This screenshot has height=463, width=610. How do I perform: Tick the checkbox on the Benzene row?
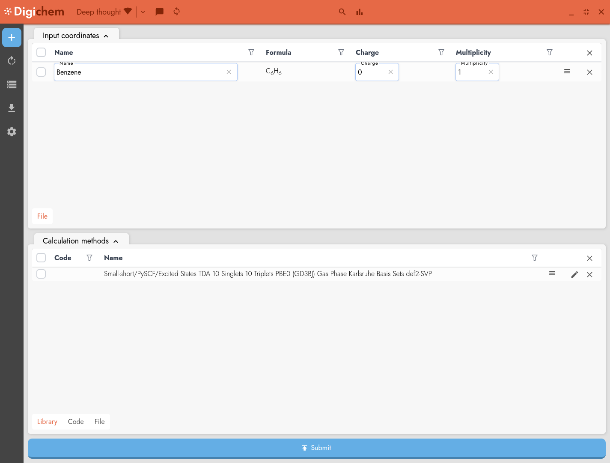(x=41, y=72)
